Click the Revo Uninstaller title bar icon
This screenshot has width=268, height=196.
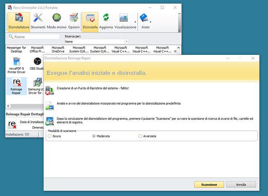(10, 7)
